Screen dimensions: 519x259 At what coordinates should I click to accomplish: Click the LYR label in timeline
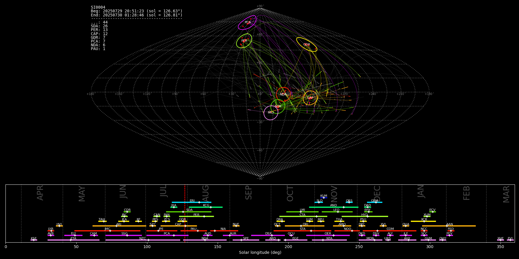[51, 229]
